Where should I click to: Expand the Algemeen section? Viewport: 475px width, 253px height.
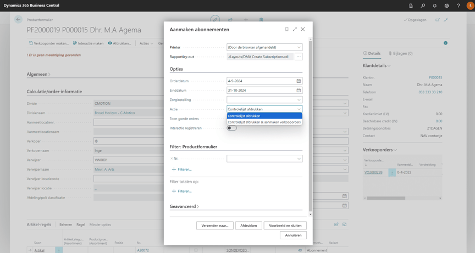[38, 74]
